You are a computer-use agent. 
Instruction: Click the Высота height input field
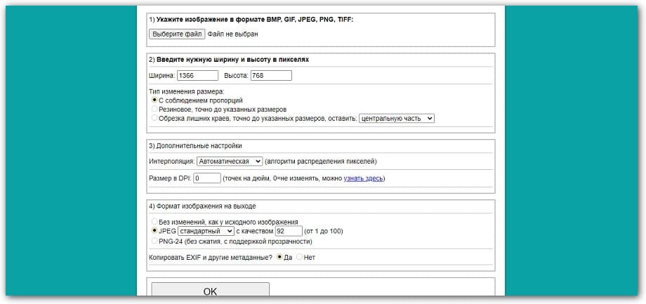pos(270,76)
